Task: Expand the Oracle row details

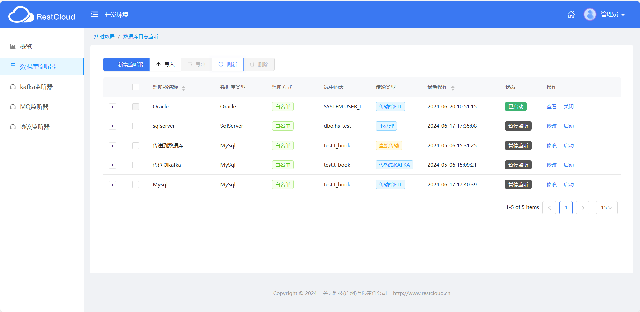Action: 113,107
